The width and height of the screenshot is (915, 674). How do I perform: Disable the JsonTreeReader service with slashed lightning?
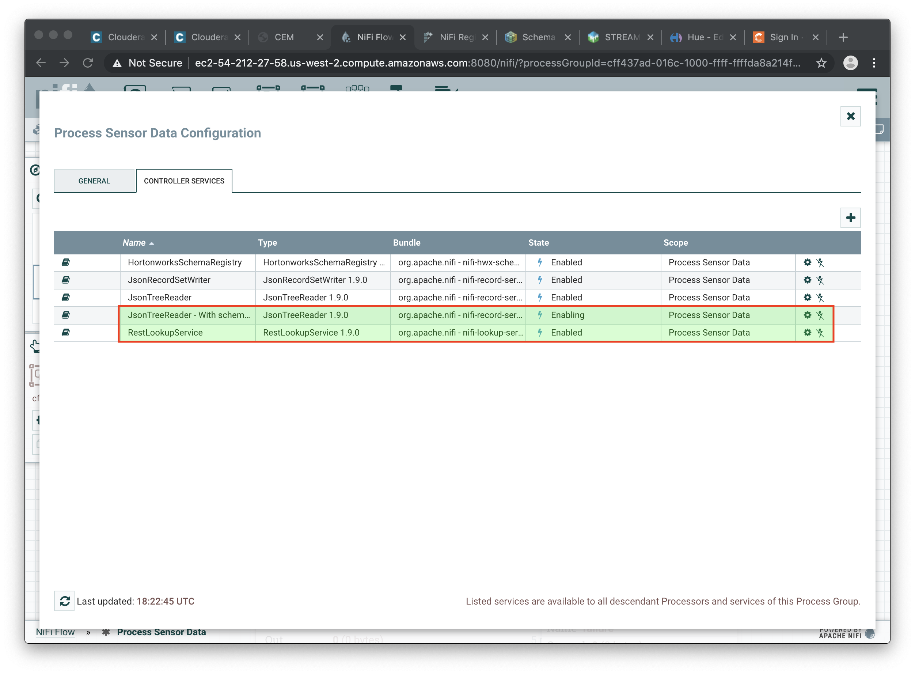[x=820, y=298]
